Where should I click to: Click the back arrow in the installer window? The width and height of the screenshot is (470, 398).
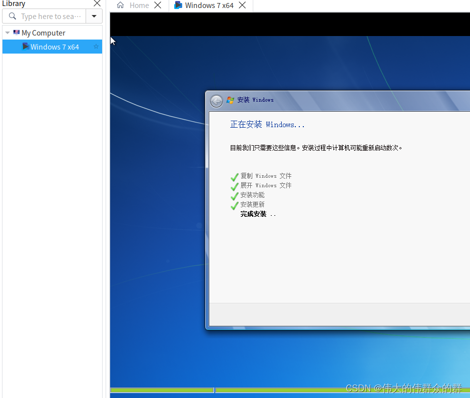(216, 101)
